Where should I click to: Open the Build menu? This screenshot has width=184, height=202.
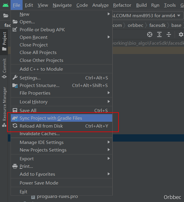[141, 5]
